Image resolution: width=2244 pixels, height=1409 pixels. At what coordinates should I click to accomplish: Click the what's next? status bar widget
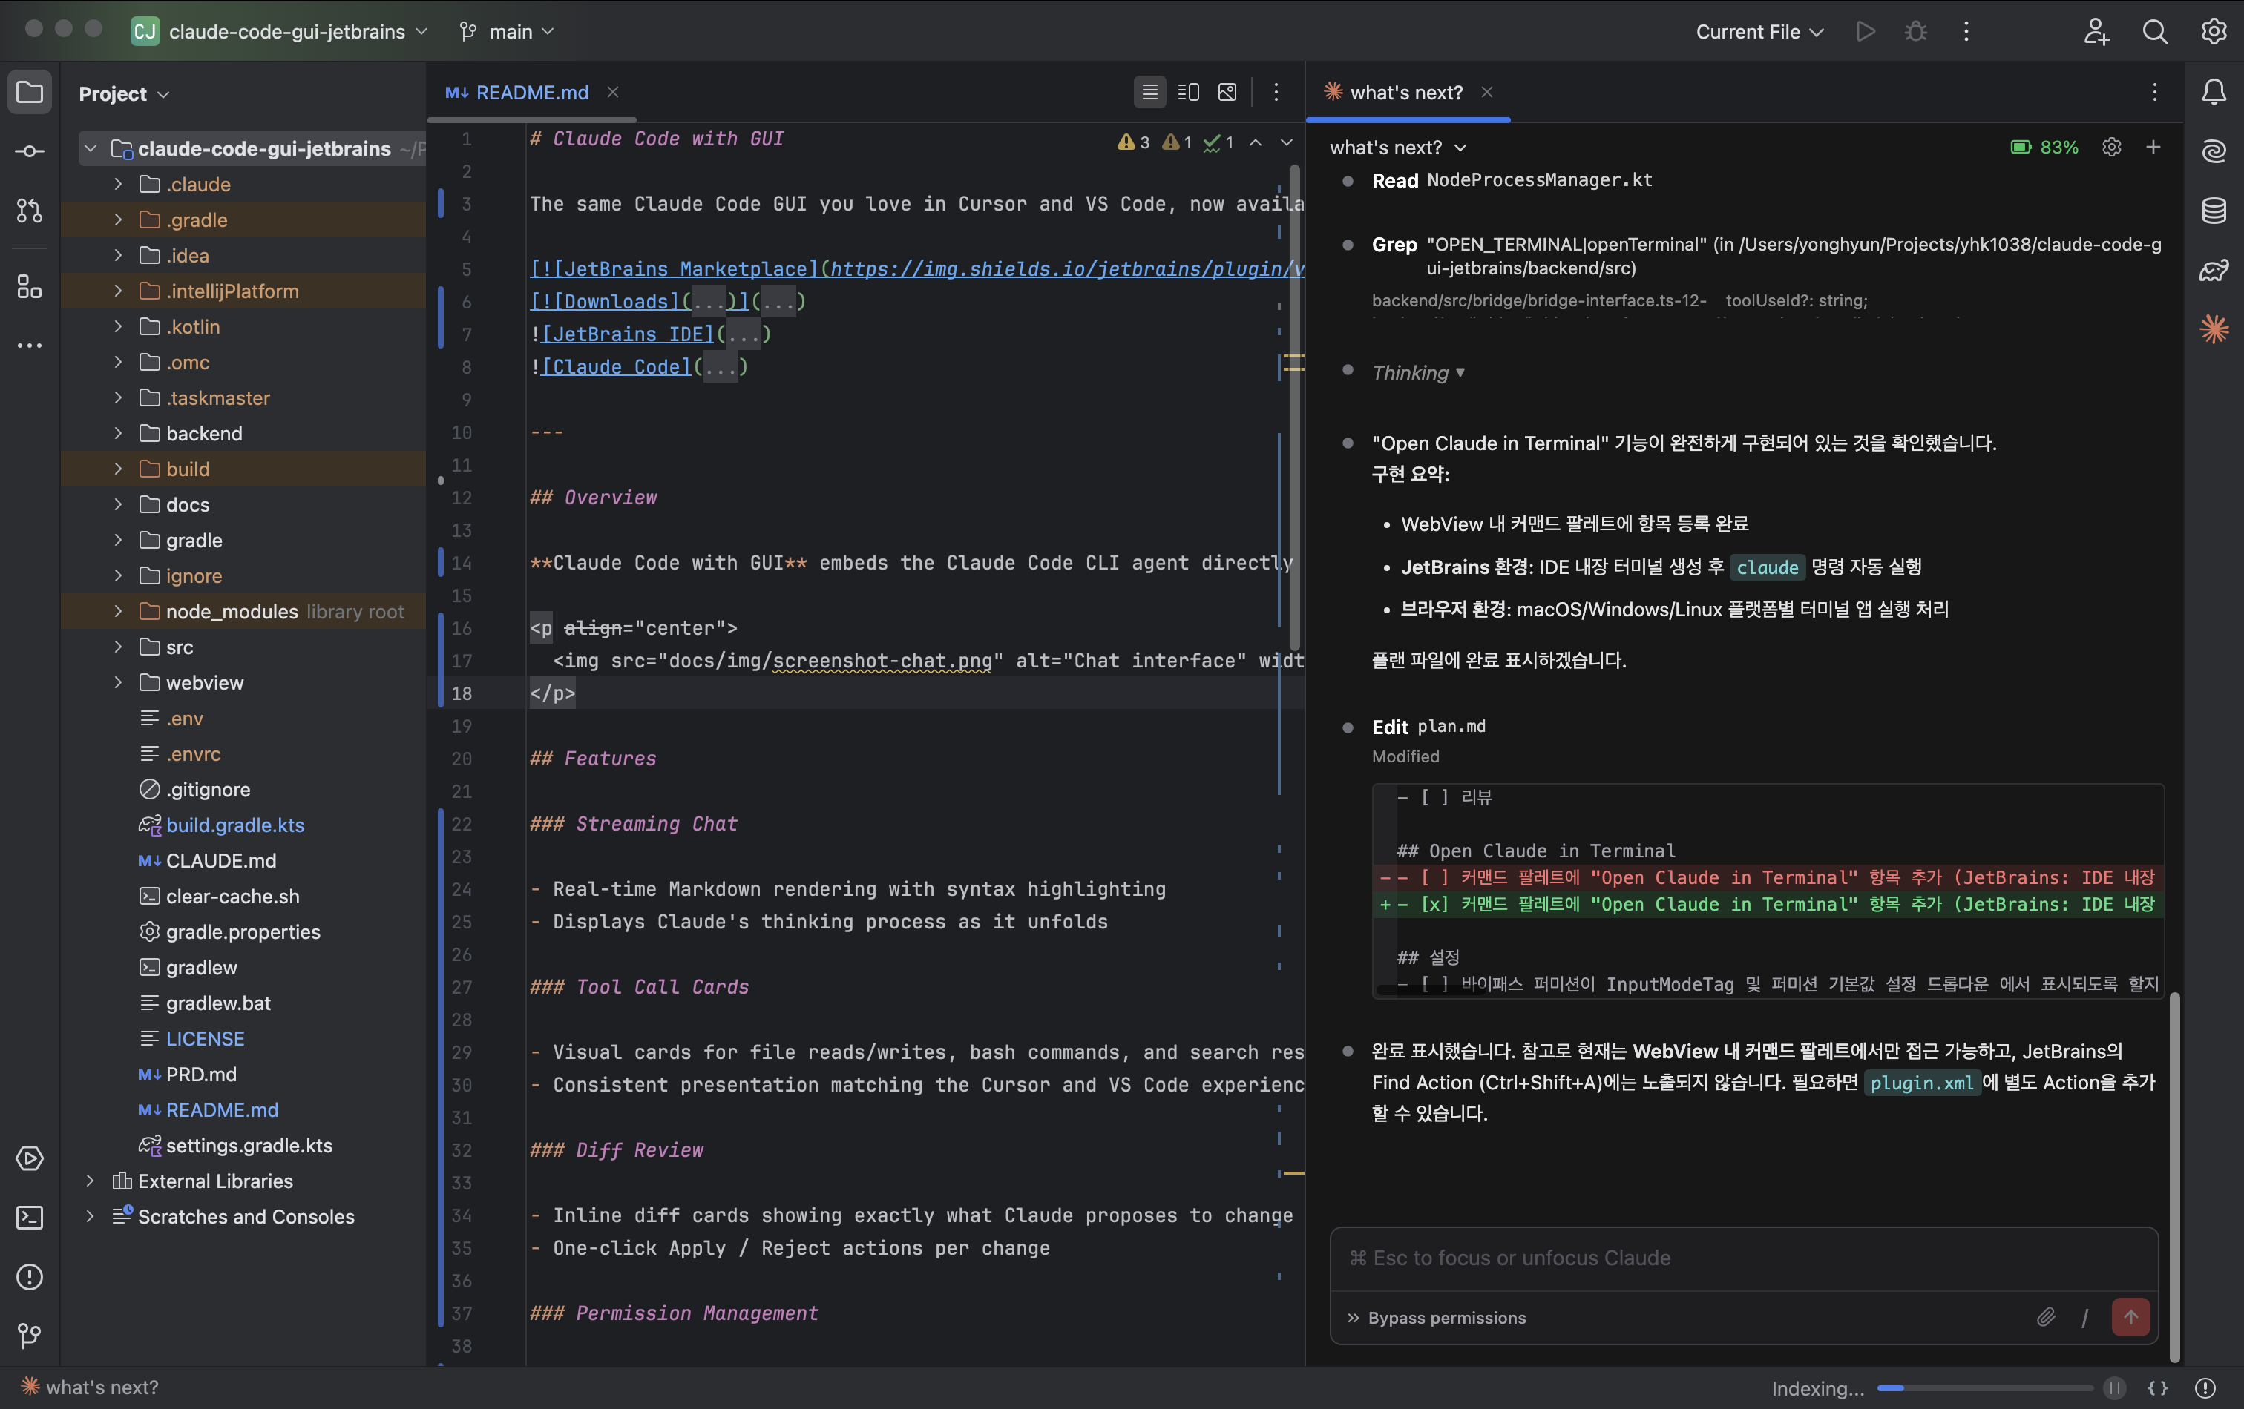(x=91, y=1387)
